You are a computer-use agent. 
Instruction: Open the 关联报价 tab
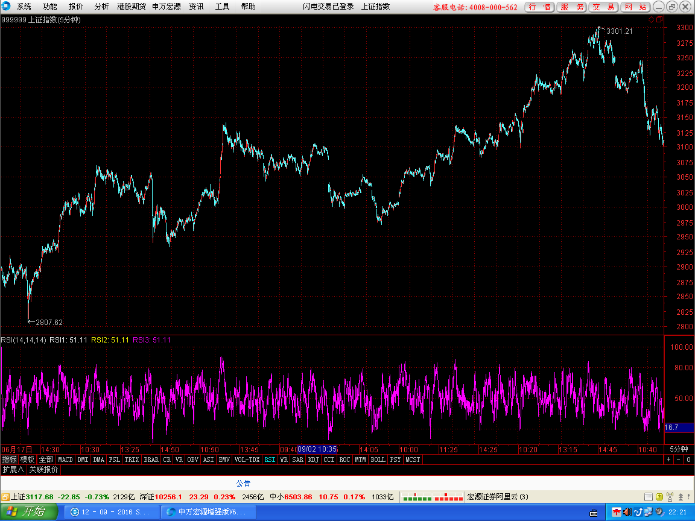[x=43, y=470]
